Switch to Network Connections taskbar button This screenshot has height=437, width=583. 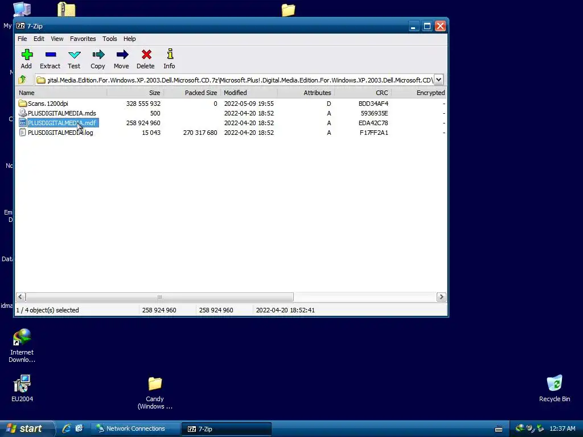pyautogui.click(x=136, y=428)
